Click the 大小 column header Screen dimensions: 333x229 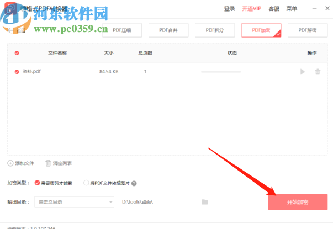click(109, 53)
